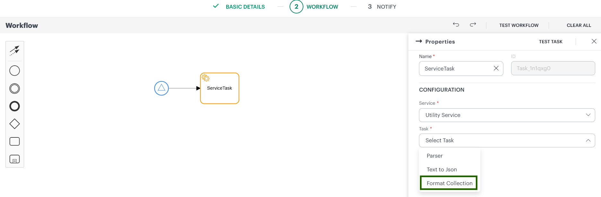The image size is (601, 197).
Task: Select the intermediate event double-circle tool
Action: (14, 88)
